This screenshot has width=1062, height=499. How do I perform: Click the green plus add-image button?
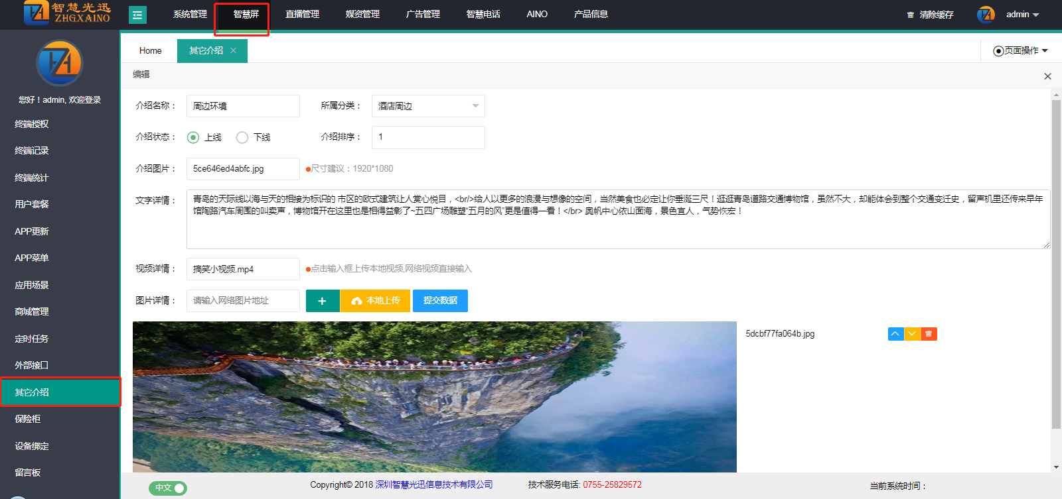(x=323, y=301)
